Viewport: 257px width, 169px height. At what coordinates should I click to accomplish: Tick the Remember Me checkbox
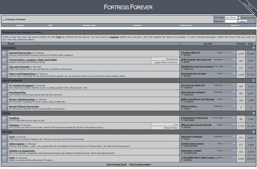(239, 18)
